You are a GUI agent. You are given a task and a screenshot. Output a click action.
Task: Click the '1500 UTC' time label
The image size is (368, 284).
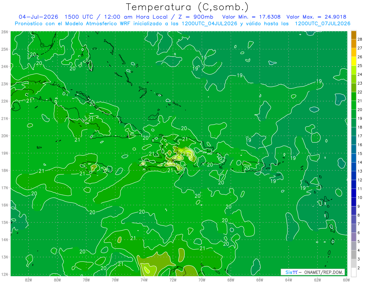coord(79,17)
